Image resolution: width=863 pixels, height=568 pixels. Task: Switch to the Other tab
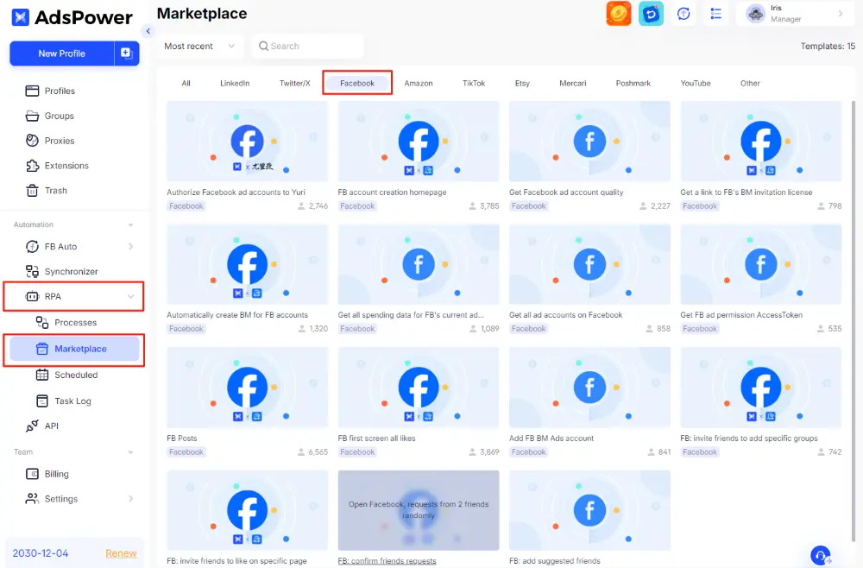(x=750, y=83)
